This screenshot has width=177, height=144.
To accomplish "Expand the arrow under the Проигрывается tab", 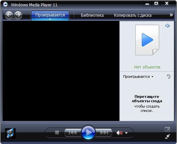I will pos(50,19).
